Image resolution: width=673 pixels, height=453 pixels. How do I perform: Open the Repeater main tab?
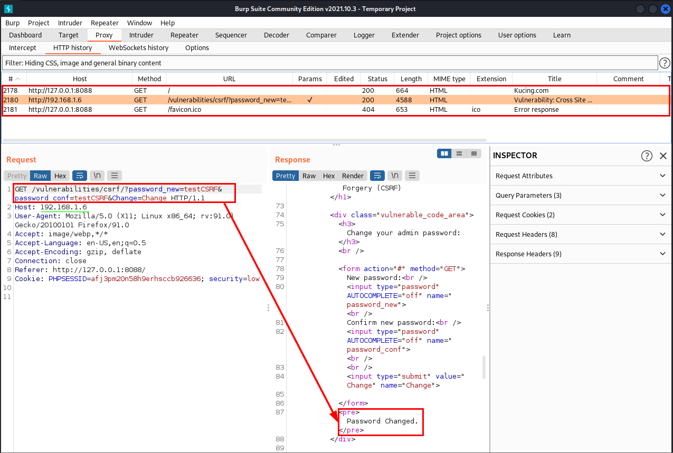pos(184,35)
